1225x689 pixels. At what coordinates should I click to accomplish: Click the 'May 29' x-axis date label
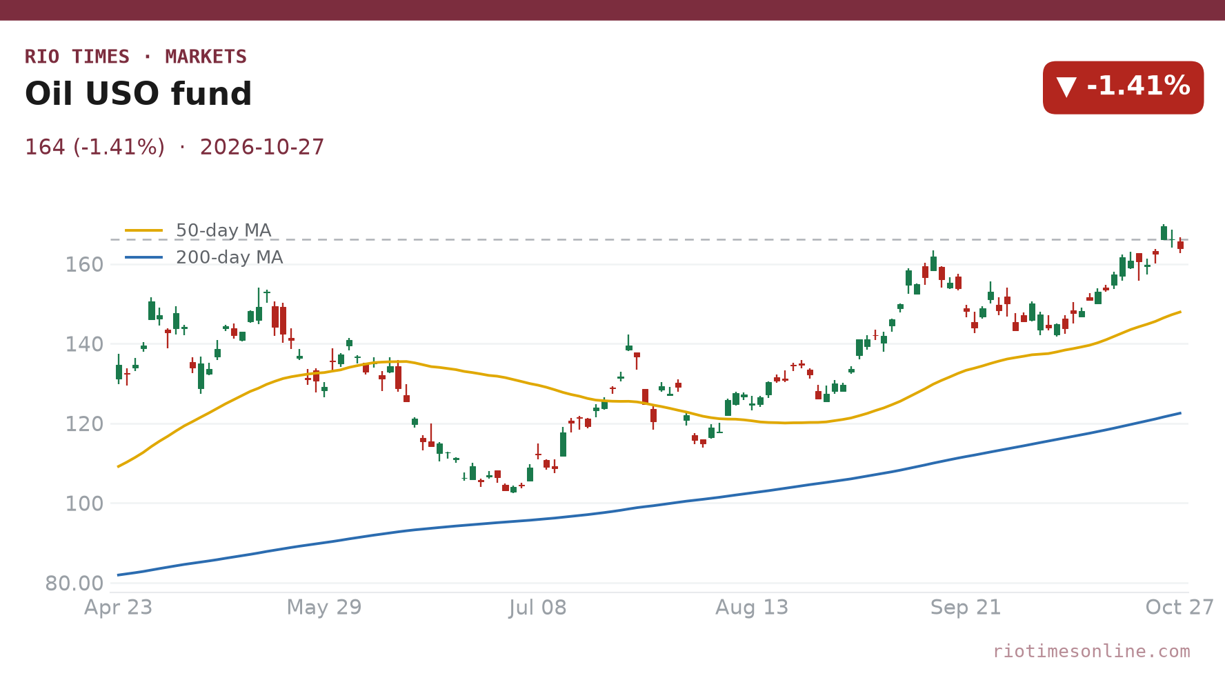tap(324, 608)
